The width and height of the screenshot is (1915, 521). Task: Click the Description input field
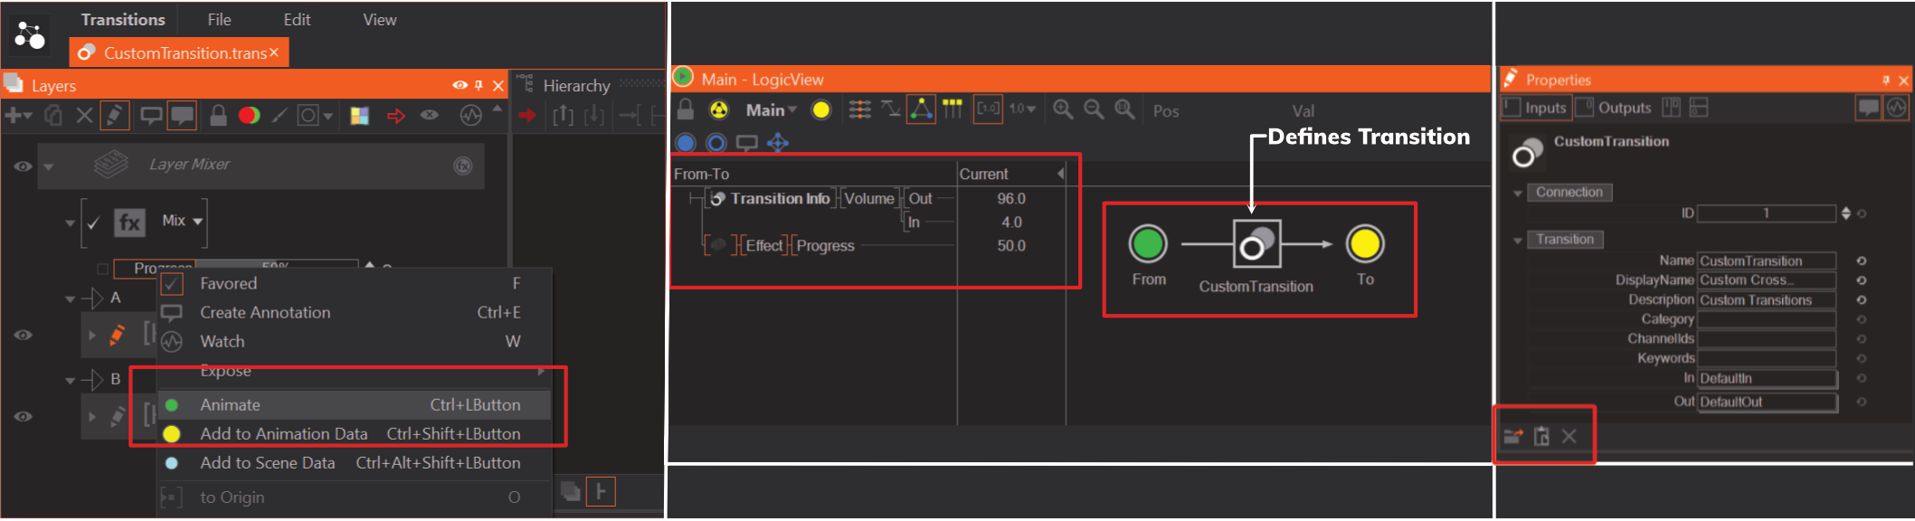pyautogui.click(x=1765, y=300)
